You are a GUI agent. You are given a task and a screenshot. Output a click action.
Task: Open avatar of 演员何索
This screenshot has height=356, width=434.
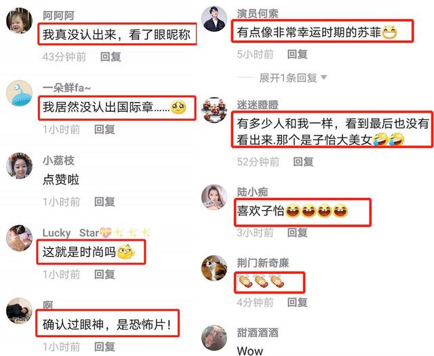point(214,19)
